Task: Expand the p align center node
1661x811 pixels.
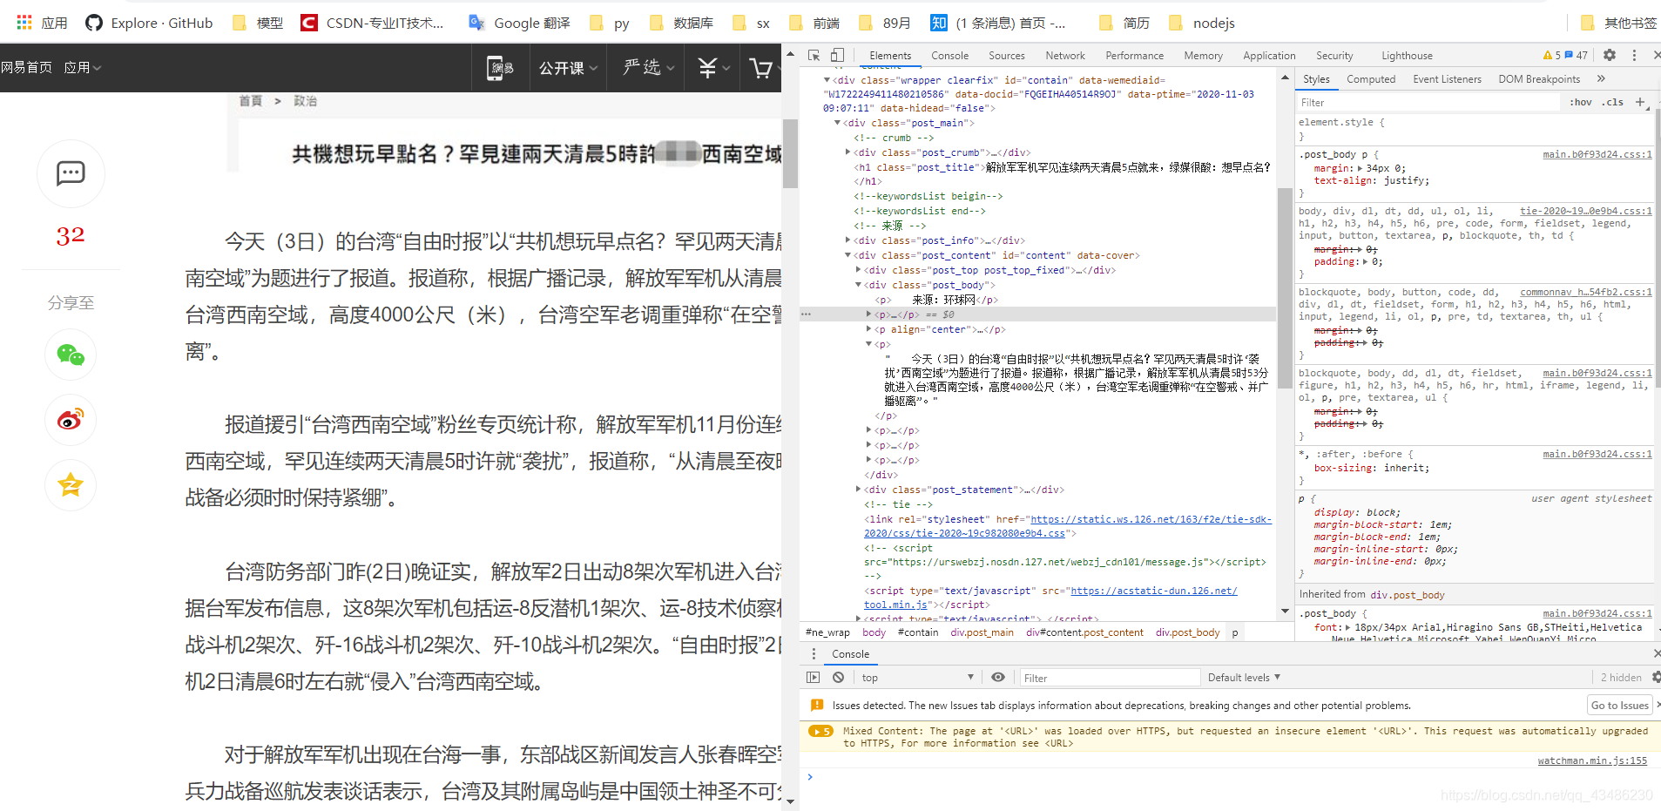Action: tap(868, 329)
